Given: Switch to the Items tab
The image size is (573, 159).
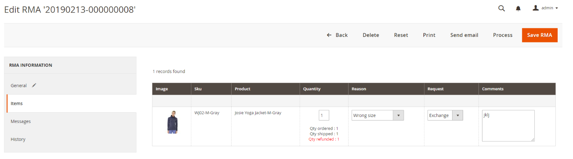Looking at the screenshot, I should coord(17,104).
